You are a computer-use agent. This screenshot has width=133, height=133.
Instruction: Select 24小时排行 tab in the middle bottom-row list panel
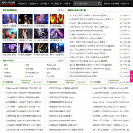pyautogui.click(x=81, y=82)
